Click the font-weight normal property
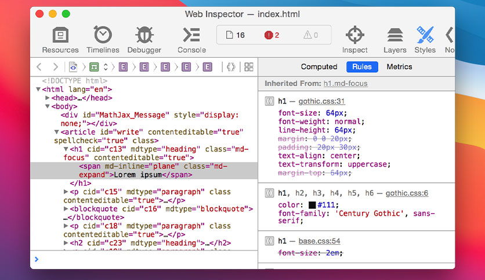 [x=321, y=121]
